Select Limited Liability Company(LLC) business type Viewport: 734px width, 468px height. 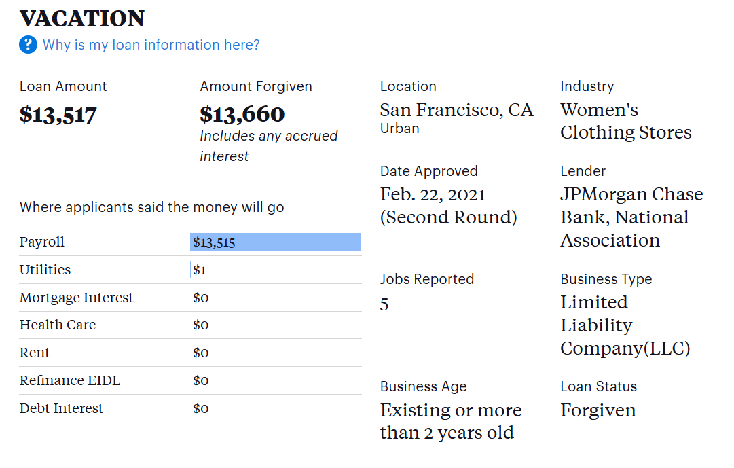point(625,325)
